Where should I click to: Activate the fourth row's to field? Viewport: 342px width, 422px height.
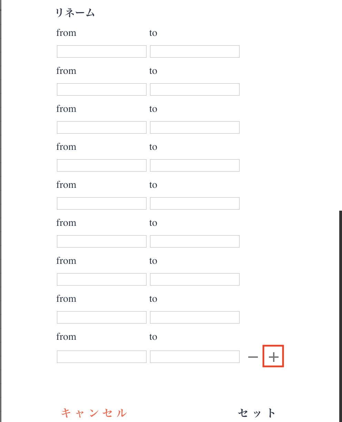195,165
